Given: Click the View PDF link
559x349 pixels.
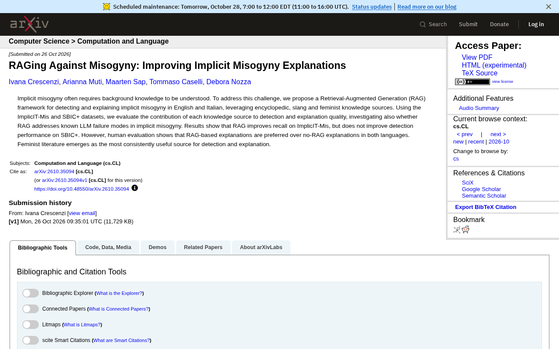Looking at the screenshot, I should (477, 58).
